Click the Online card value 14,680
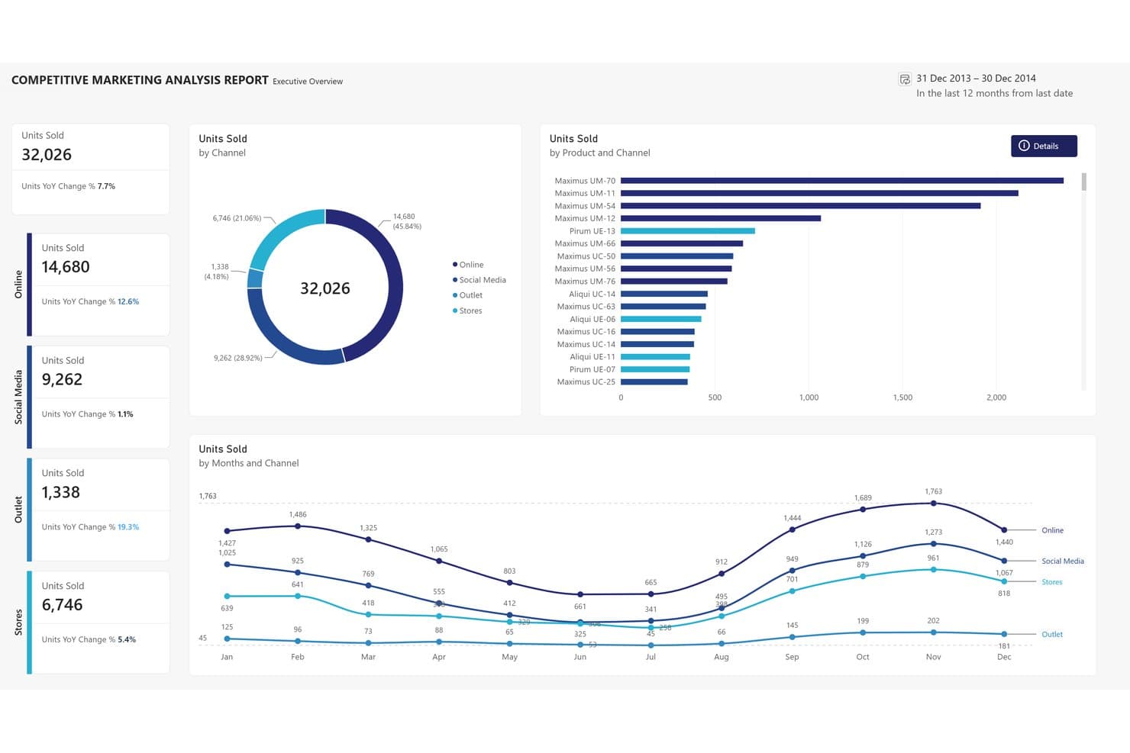 click(x=66, y=267)
